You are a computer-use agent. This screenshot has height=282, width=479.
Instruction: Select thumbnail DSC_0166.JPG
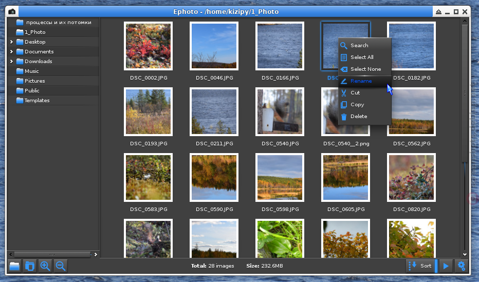click(280, 46)
